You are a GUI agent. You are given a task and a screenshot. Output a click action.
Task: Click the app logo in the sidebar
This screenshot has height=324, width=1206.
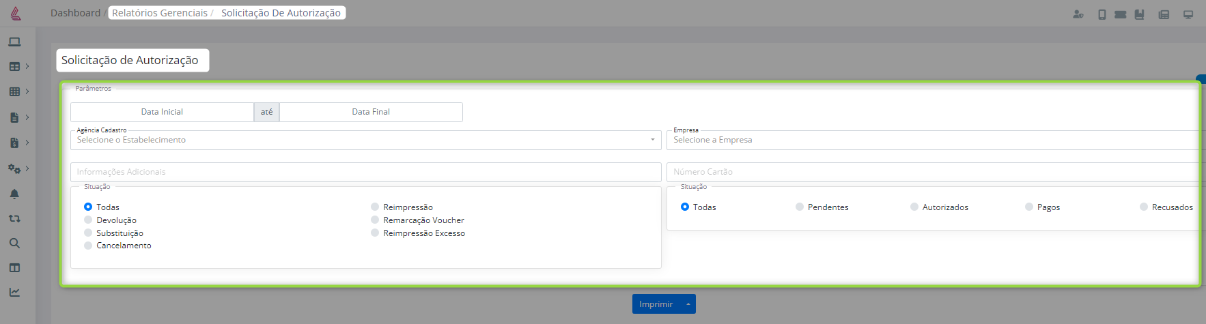coord(16,13)
